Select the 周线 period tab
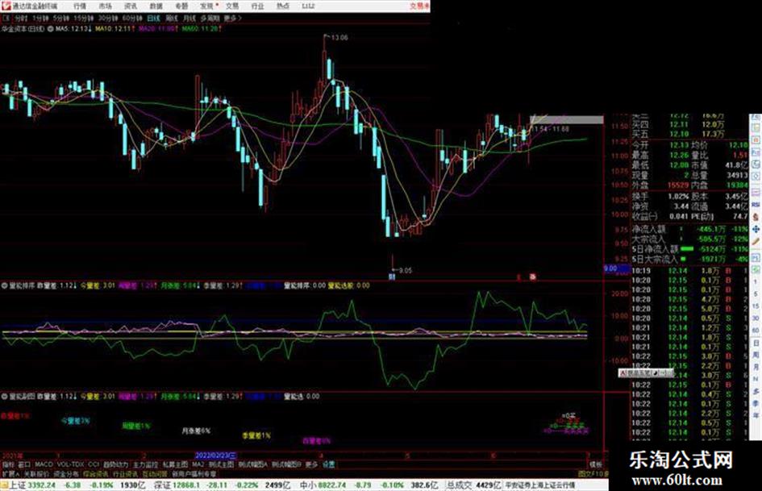The image size is (762, 491). (x=172, y=18)
